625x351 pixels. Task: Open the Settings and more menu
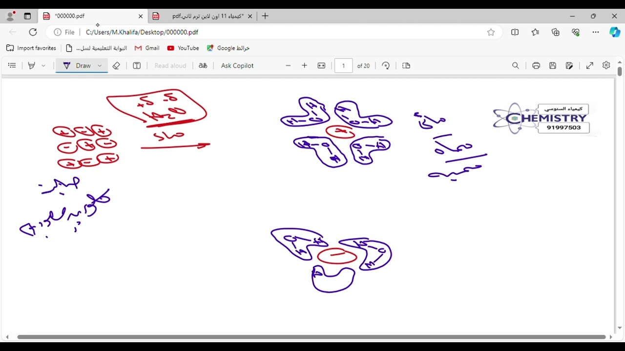coord(595,32)
